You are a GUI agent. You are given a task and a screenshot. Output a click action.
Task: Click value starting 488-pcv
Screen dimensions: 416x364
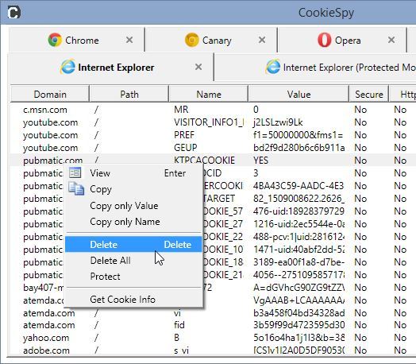pyautogui.click(x=299, y=237)
